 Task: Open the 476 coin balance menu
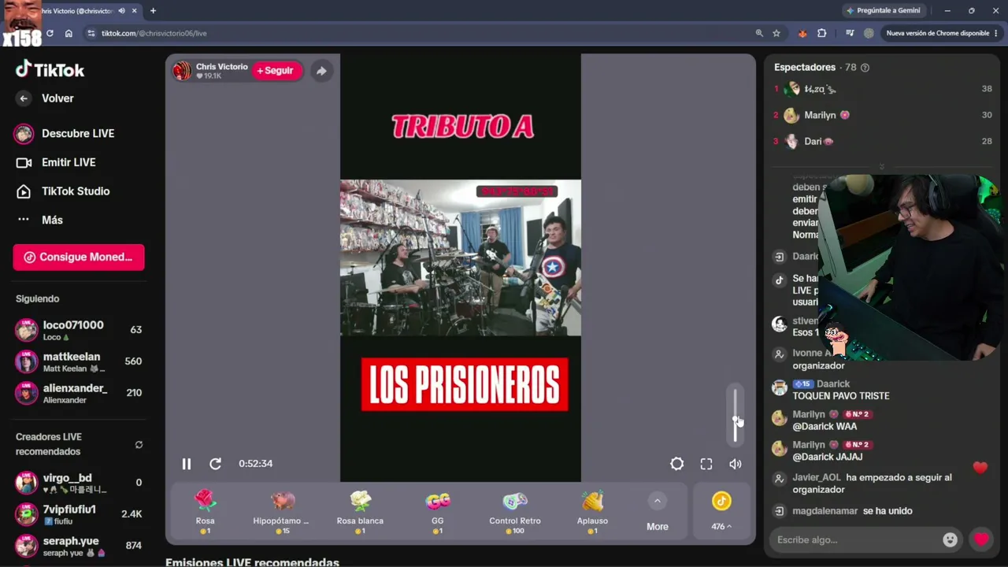pos(721,511)
